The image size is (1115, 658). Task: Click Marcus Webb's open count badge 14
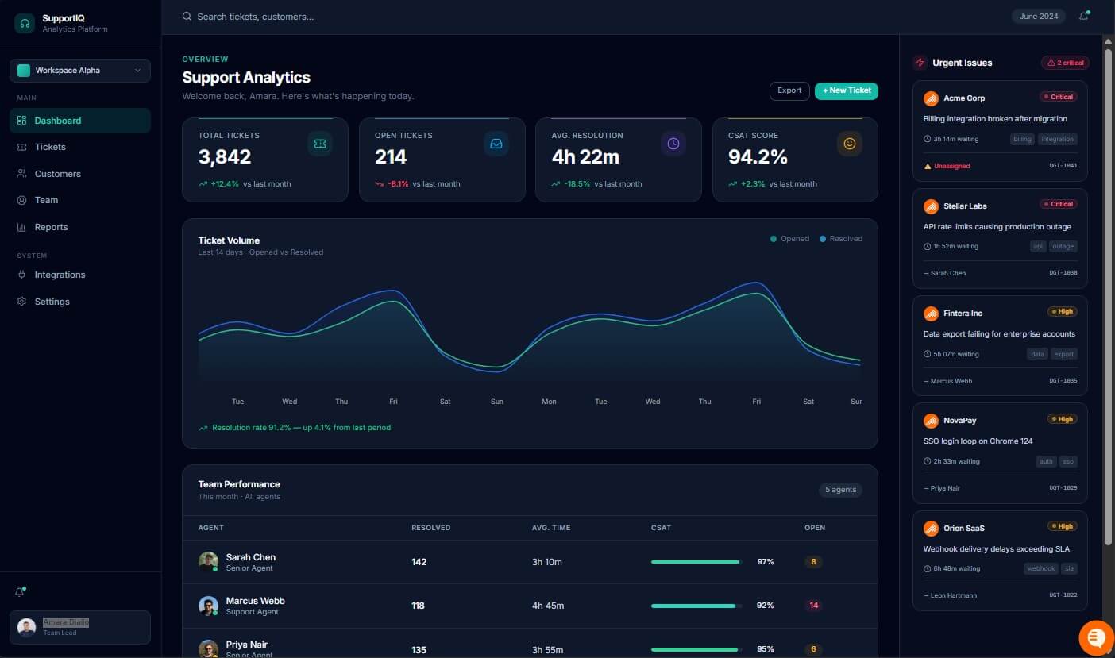coord(813,606)
